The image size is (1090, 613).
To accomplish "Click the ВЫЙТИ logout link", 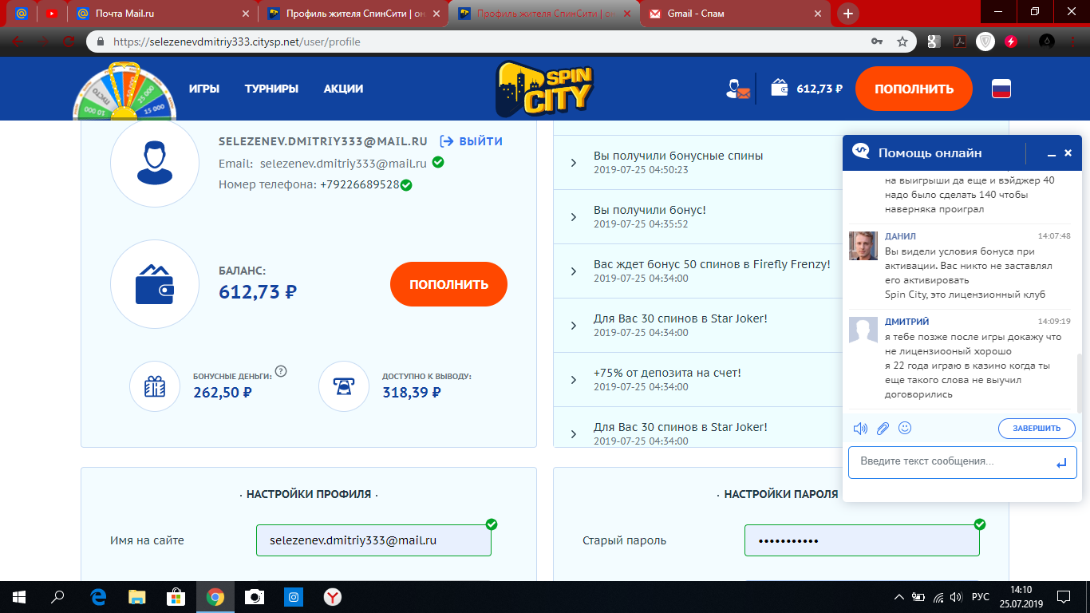I will [472, 141].
